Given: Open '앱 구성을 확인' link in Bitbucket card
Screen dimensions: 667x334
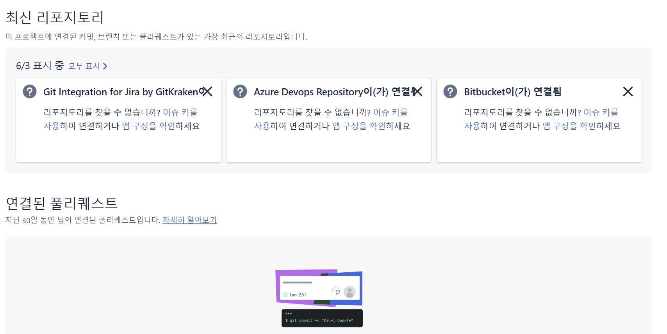Looking at the screenshot, I should pos(569,126).
